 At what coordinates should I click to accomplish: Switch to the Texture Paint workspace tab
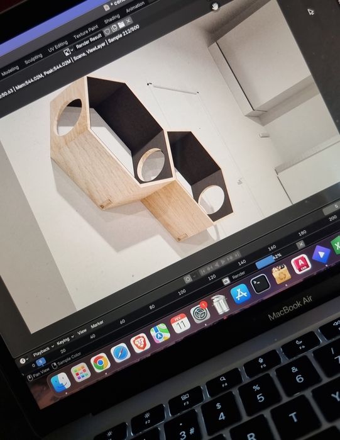[85, 32]
